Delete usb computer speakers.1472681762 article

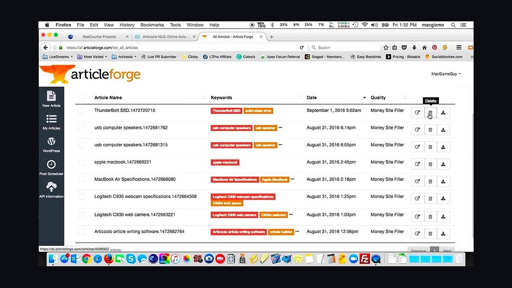(x=431, y=130)
